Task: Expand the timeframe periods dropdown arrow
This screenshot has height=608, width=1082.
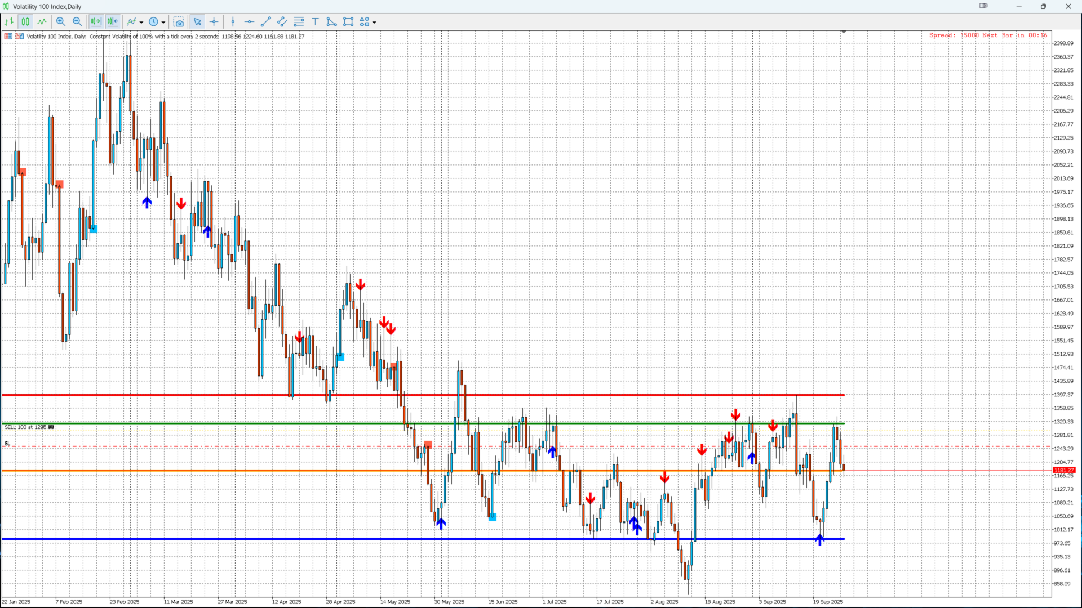Action: point(163,23)
